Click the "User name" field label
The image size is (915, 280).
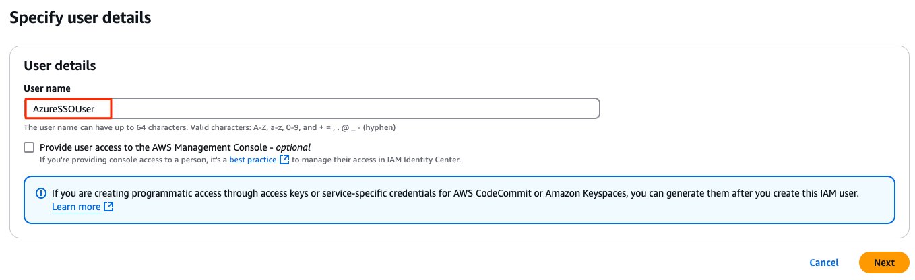pos(47,88)
